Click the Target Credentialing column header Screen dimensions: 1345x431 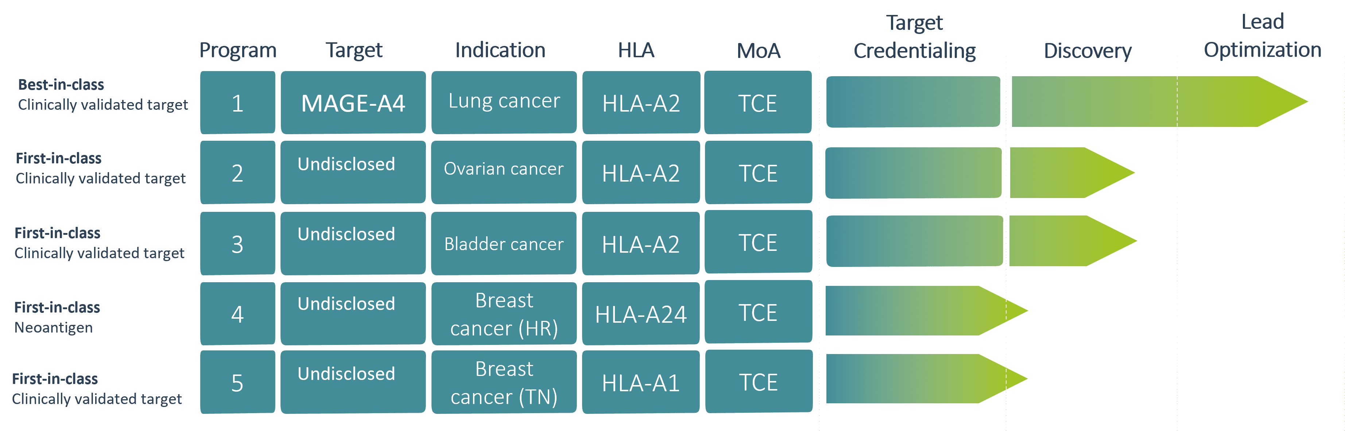914,37
